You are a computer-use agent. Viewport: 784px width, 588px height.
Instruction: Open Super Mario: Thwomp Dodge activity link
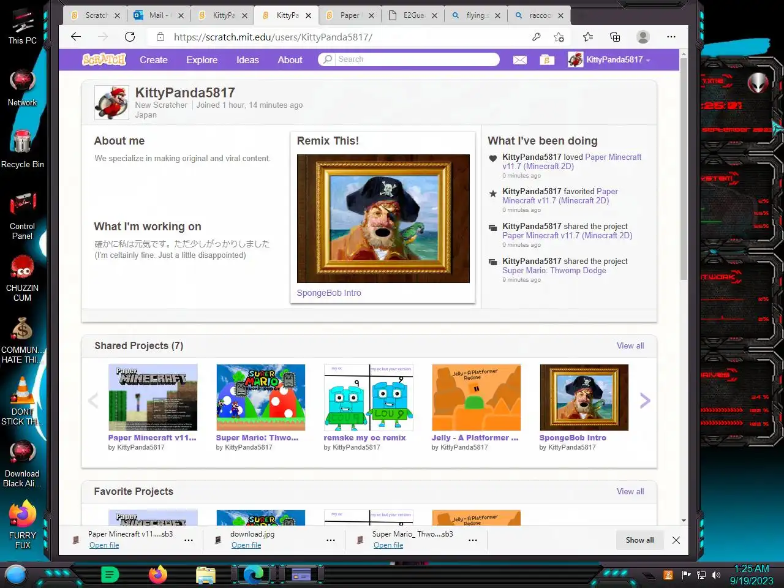click(x=554, y=271)
